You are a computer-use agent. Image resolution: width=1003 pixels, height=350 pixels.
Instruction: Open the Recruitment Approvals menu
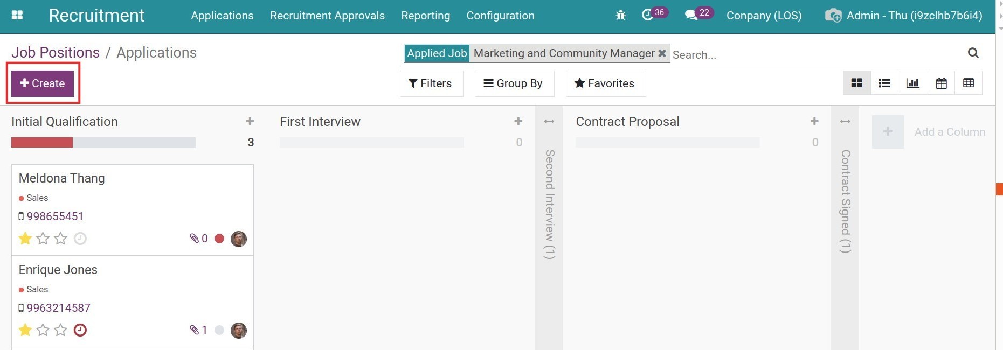pos(327,16)
